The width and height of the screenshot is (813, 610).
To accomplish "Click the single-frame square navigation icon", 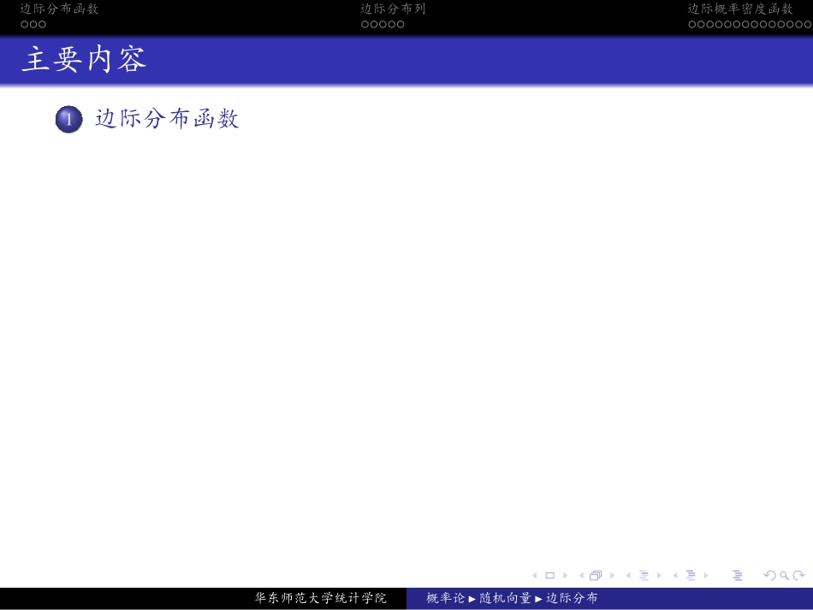I will (x=550, y=574).
